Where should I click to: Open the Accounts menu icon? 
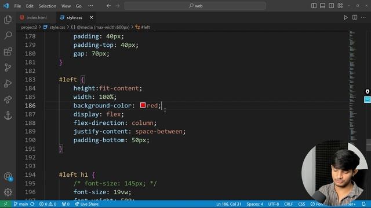coord(8,176)
